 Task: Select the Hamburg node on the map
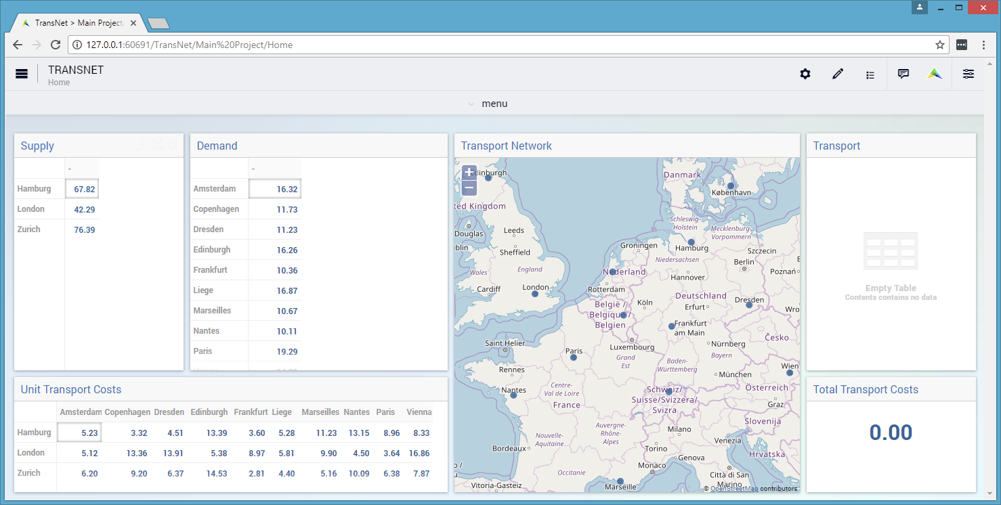pos(691,242)
